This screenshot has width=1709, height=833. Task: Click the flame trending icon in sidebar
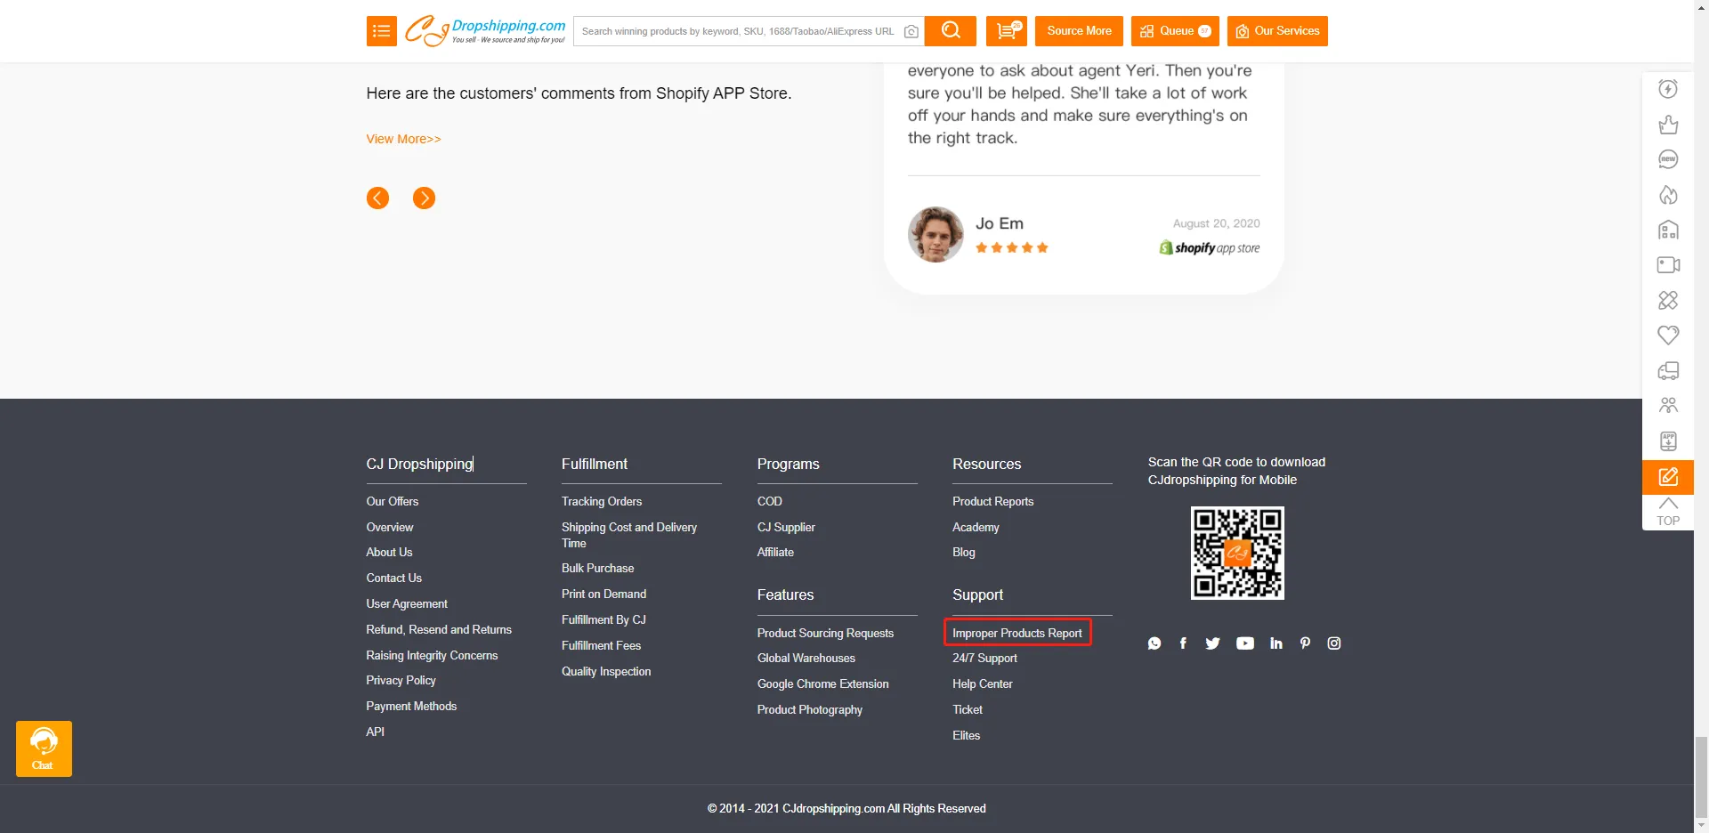[x=1667, y=195]
